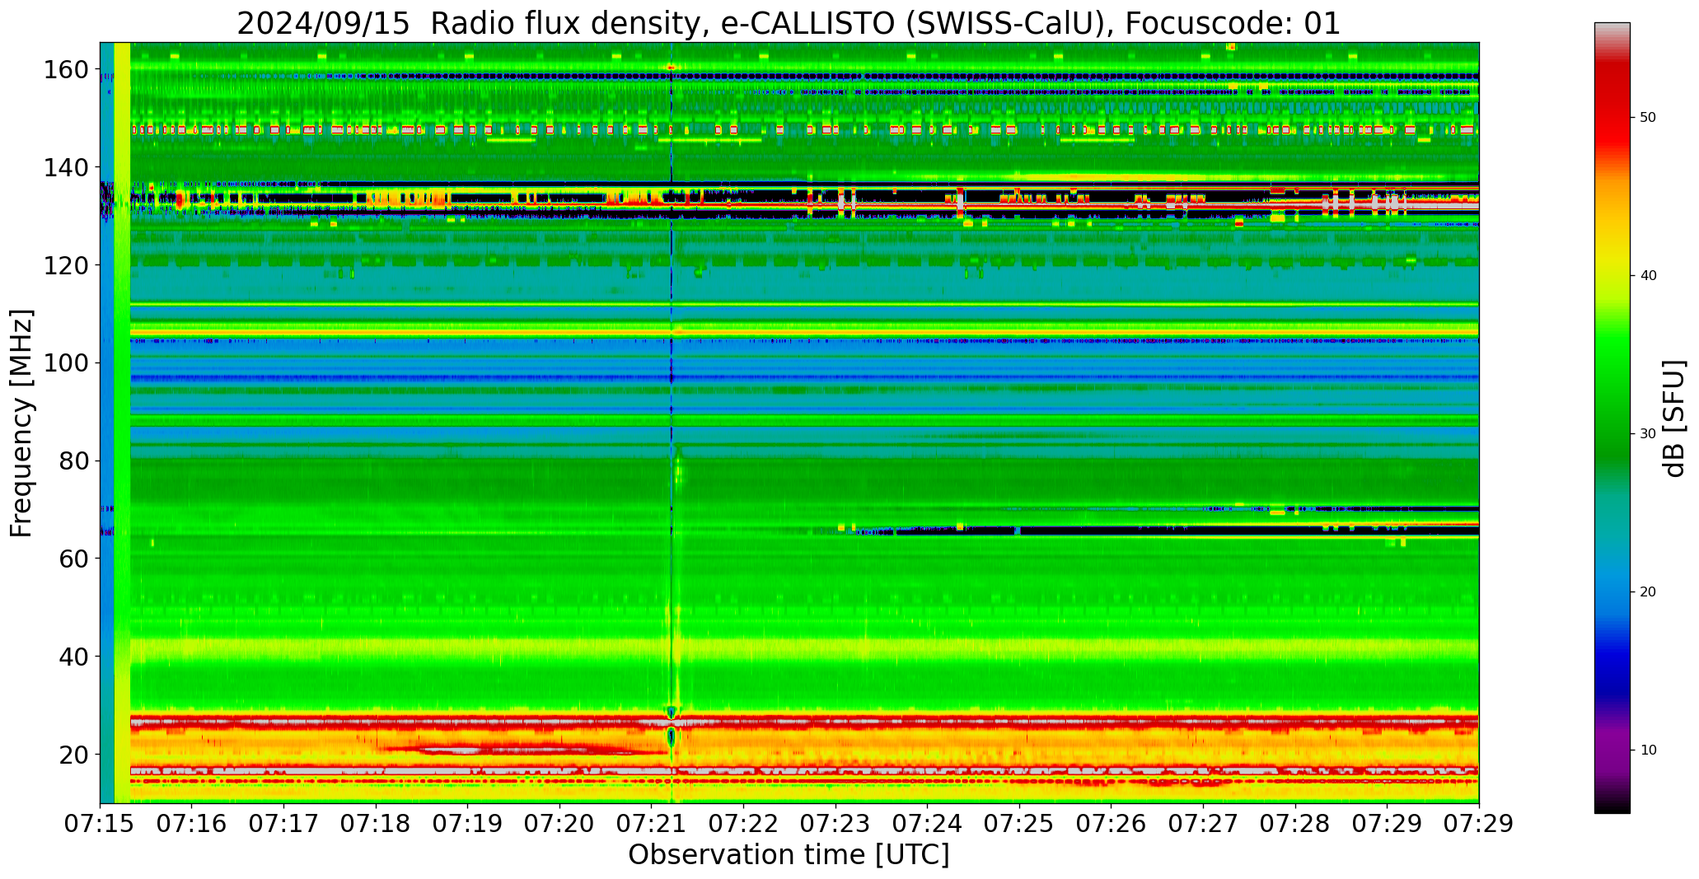Click the 07:27 time tick label

click(1203, 823)
